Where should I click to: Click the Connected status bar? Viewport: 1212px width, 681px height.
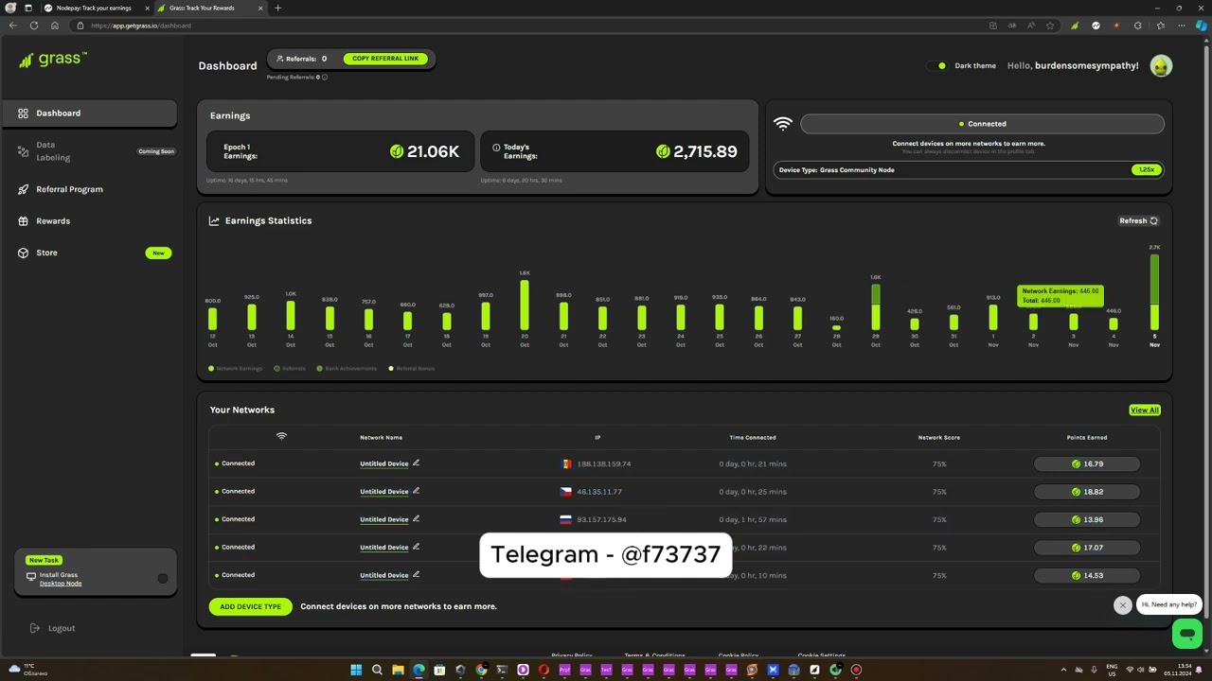(x=982, y=124)
